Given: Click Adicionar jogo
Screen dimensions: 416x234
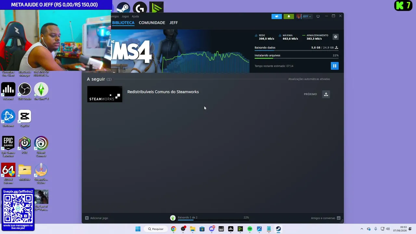Looking at the screenshot, I should [x=97, y=218].
